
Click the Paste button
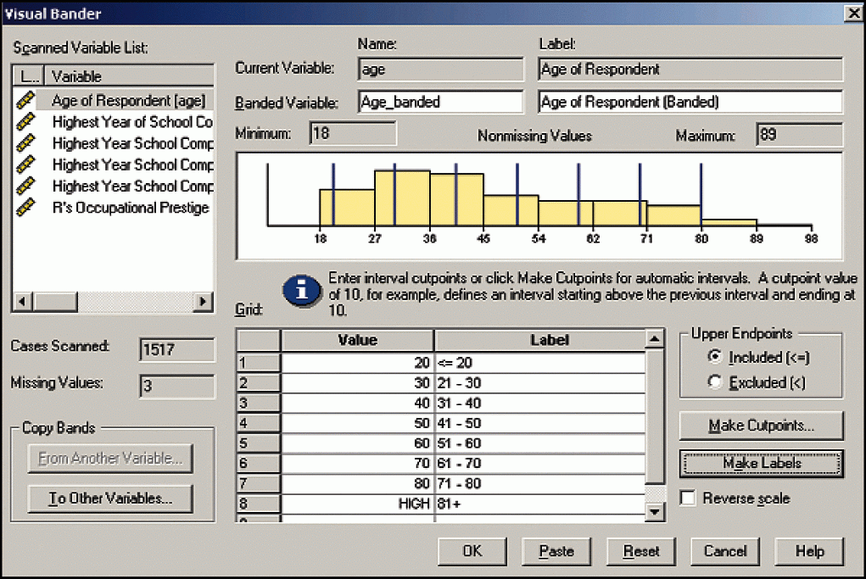pos(556,551)
